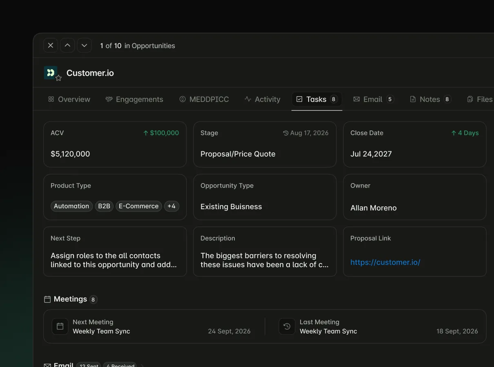
Task: Open the MEDDPICC tab
Action: point(204,99)
